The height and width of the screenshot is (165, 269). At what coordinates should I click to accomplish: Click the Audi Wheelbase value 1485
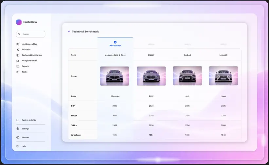187,135
